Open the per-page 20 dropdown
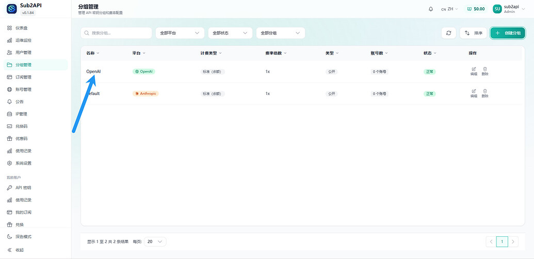The image size is (534, 259). tap(155, 241)
